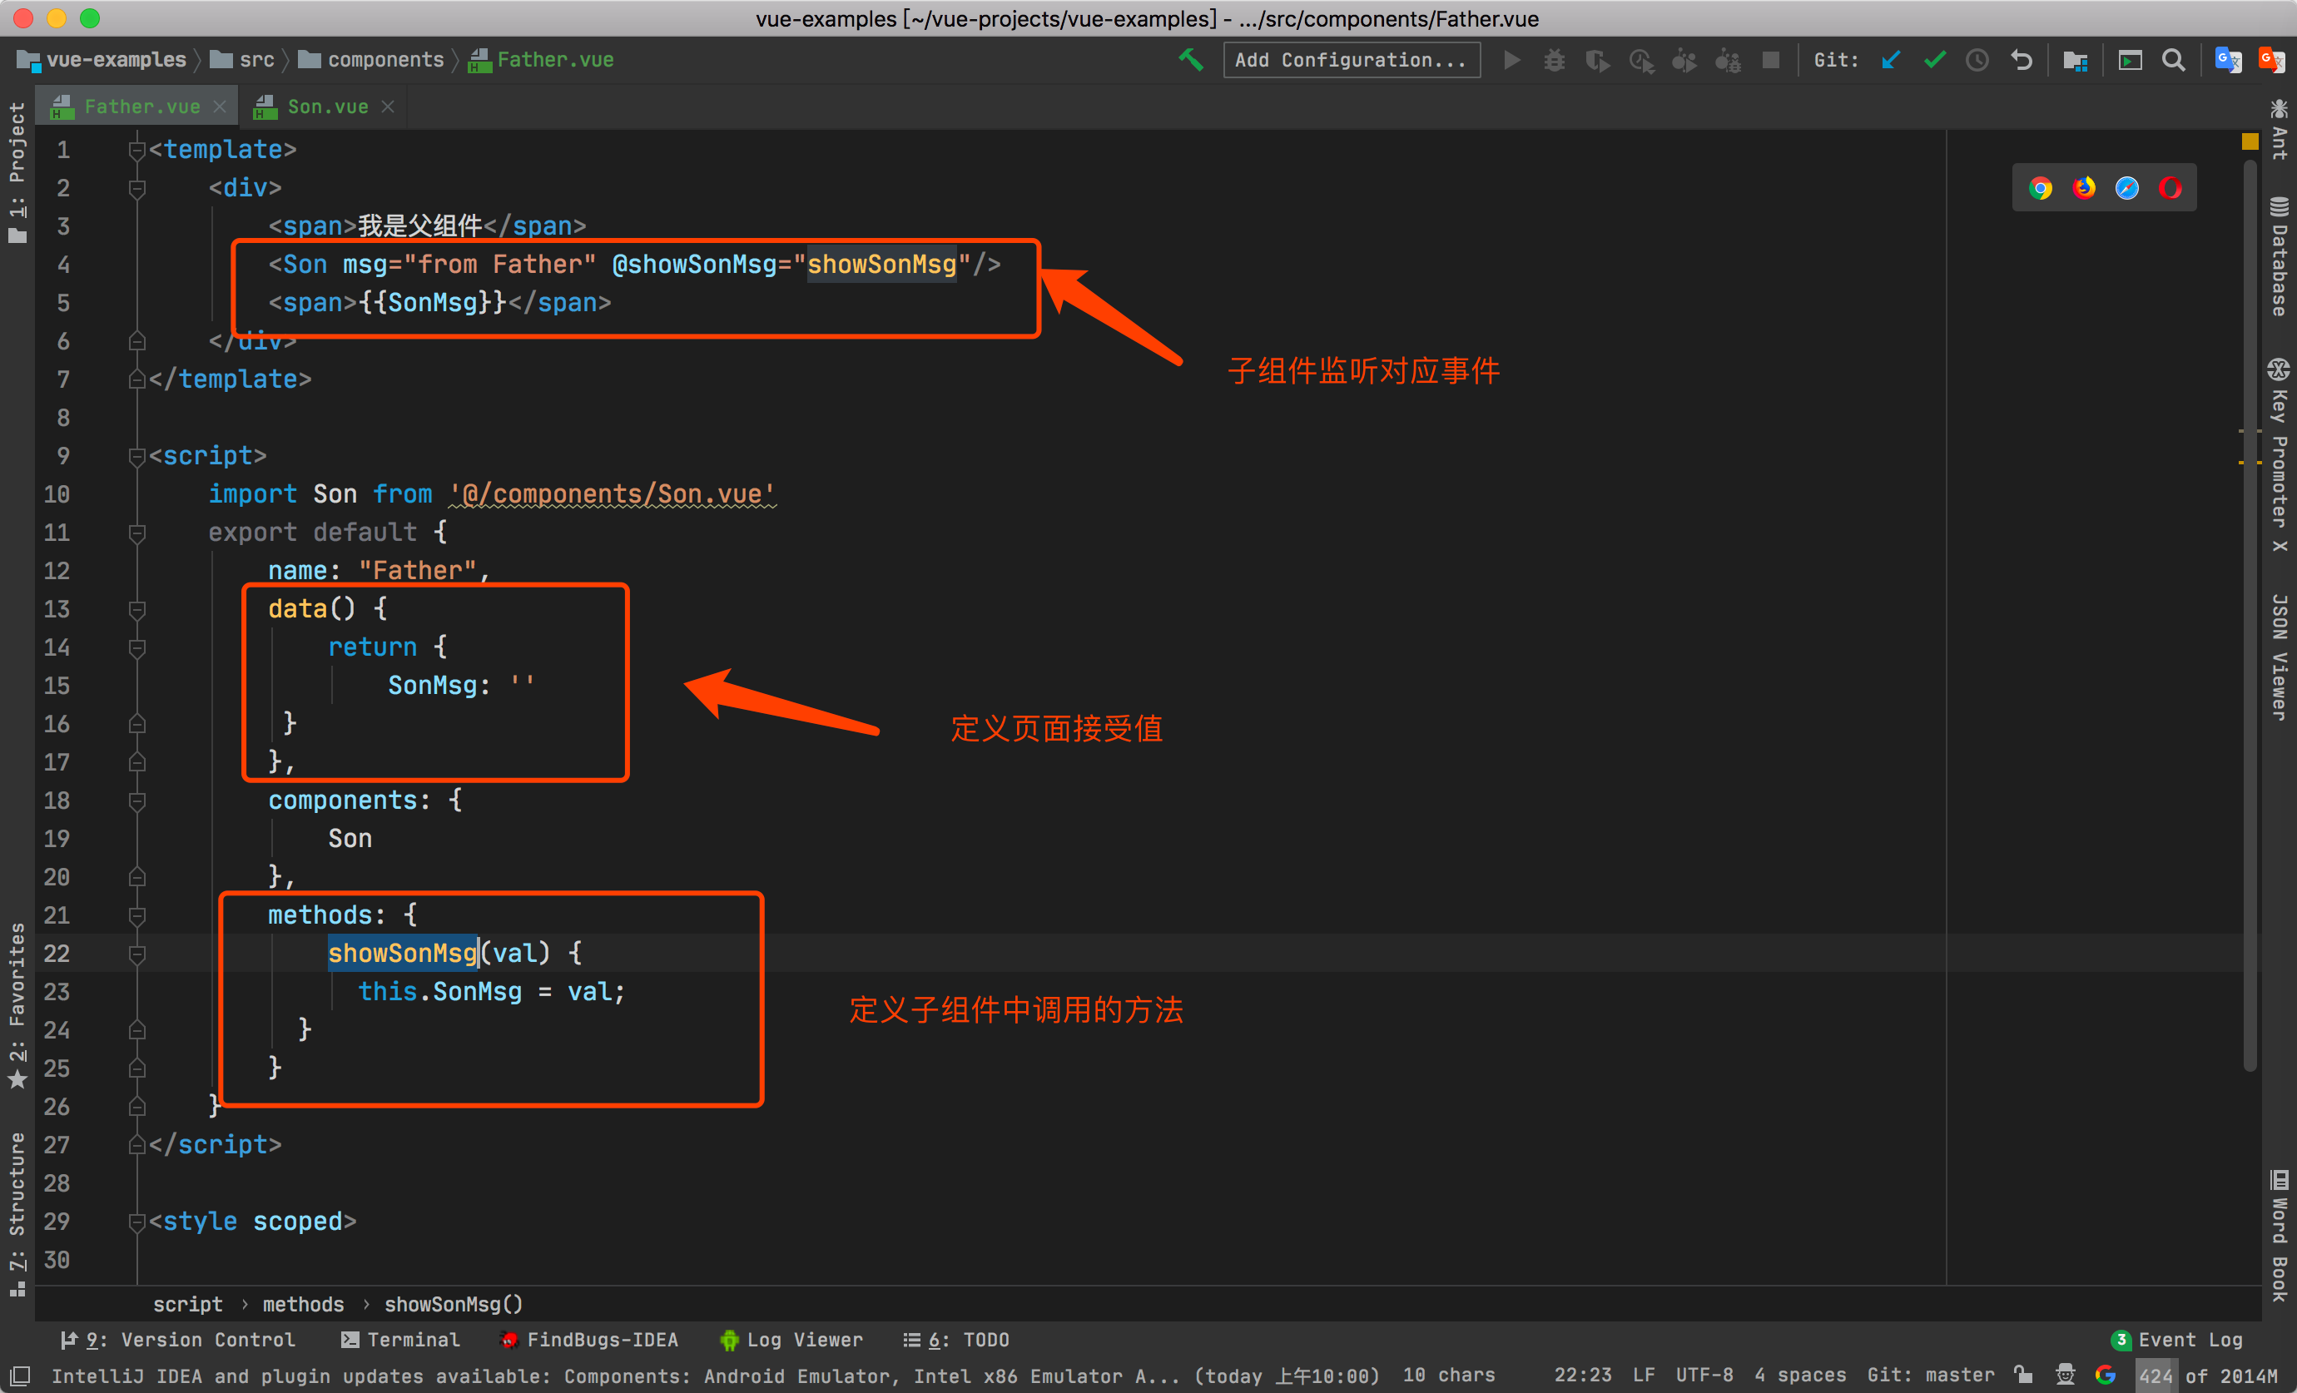This screenshot has width=2297, height=1393.
Task: Click the inspector hector status bar icon
Action: [2066, 1375]
